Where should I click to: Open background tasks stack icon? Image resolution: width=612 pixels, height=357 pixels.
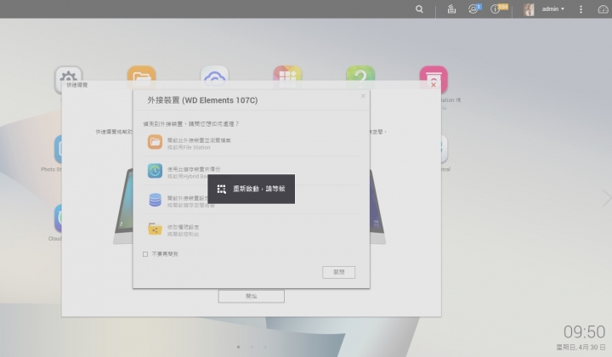point(451,9)
